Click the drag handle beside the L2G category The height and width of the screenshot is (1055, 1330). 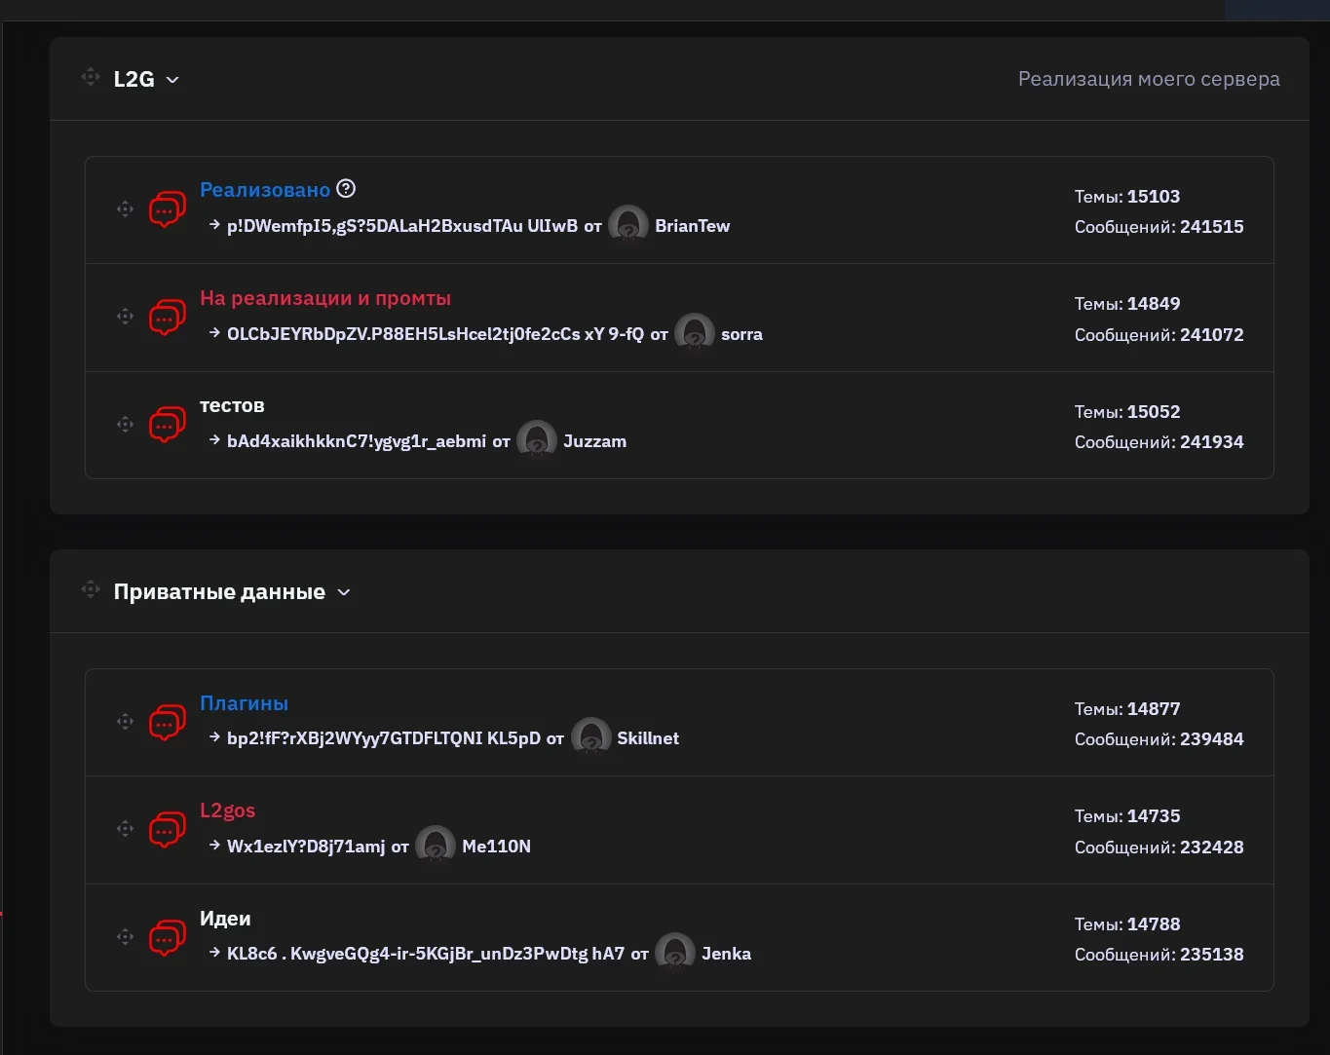coord(91,77)
